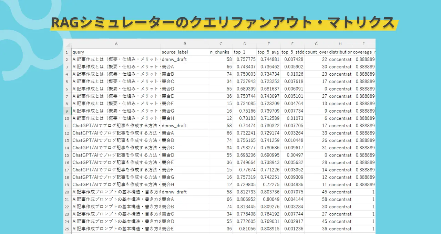
Task: Click the top_5_avg header cell
Action: click(268, 52)
